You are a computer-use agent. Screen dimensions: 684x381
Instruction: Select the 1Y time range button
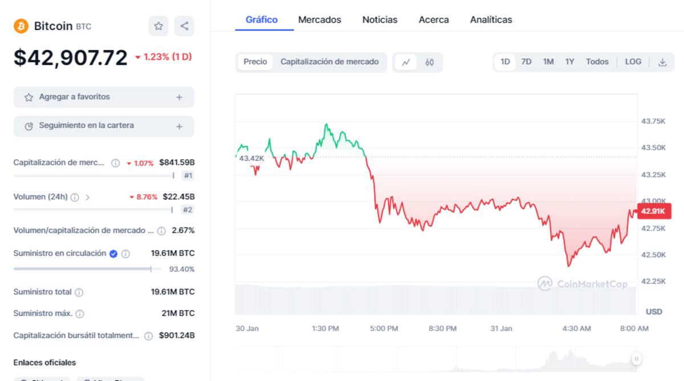569,62
